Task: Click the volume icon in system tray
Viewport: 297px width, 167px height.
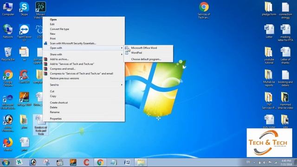Action: point(265,162)
